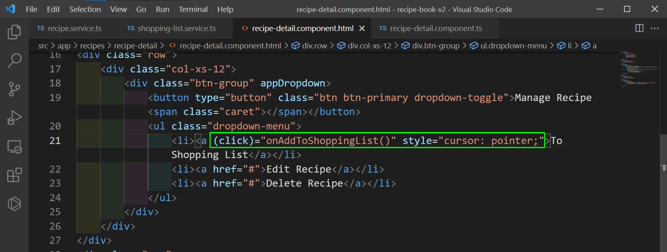This screenshot has height=252, width=667.
Task: Click the recipe-detail folder breadcrumb
Action: pos(135,46)
